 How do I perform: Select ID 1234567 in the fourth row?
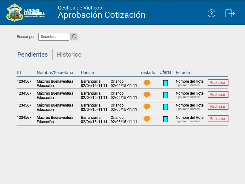point(24,118)
